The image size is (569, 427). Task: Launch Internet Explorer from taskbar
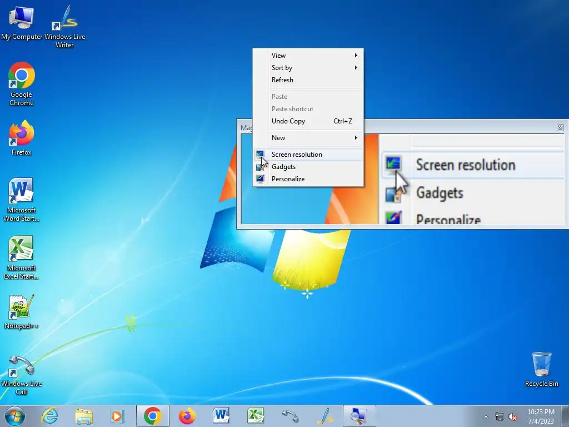tap(49, 416)
